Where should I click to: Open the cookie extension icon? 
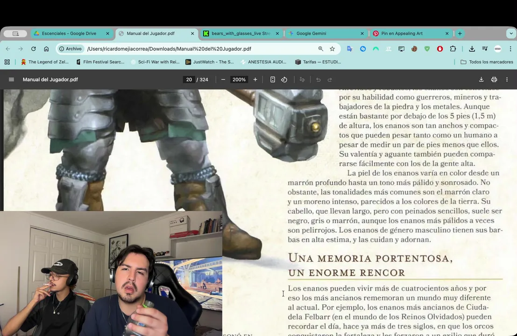tap(414, 49)
